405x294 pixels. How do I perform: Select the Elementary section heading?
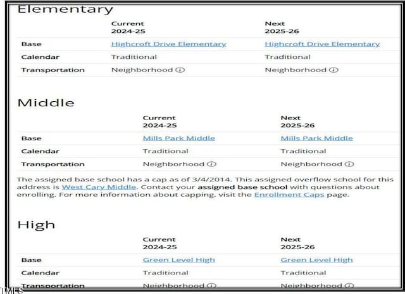coord(65,10)
